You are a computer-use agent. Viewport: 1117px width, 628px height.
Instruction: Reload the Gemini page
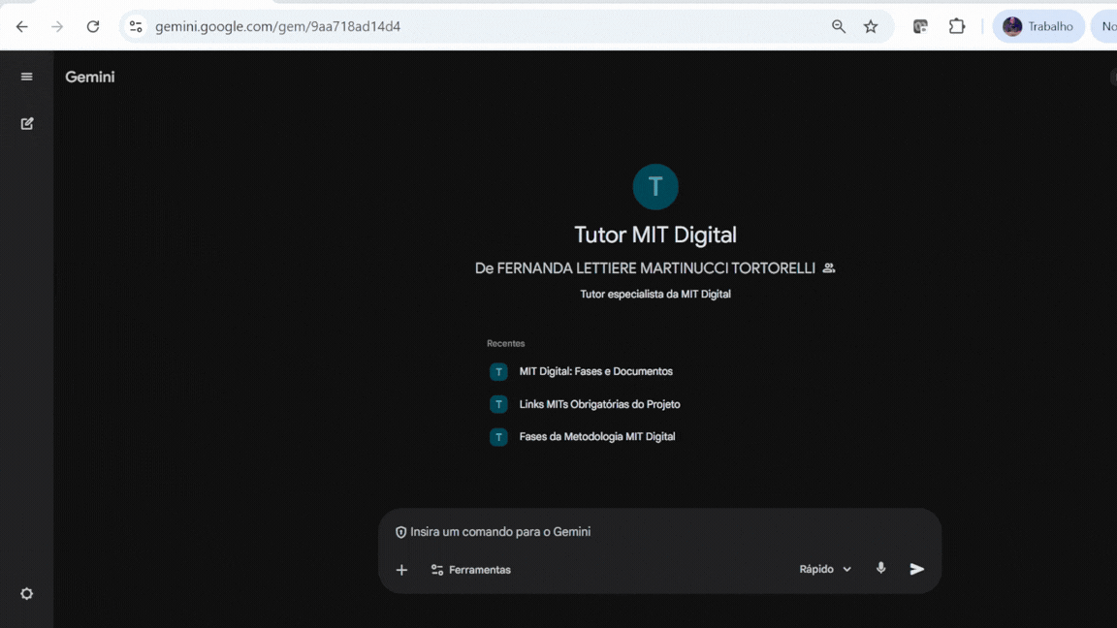tap(93, 26)
